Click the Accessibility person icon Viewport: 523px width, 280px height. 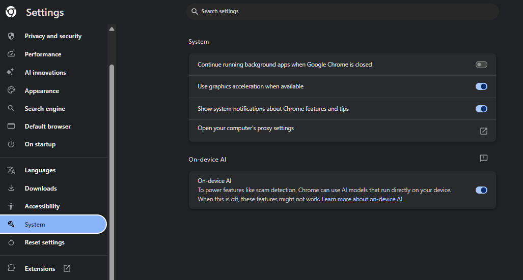tap(11, 206)
